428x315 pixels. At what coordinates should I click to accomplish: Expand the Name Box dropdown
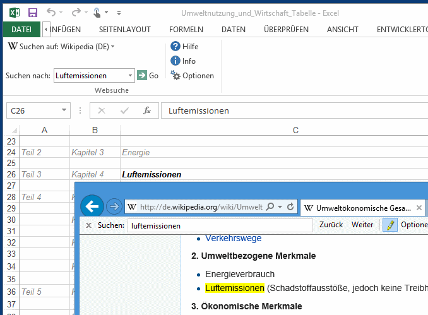pos(64,110)
